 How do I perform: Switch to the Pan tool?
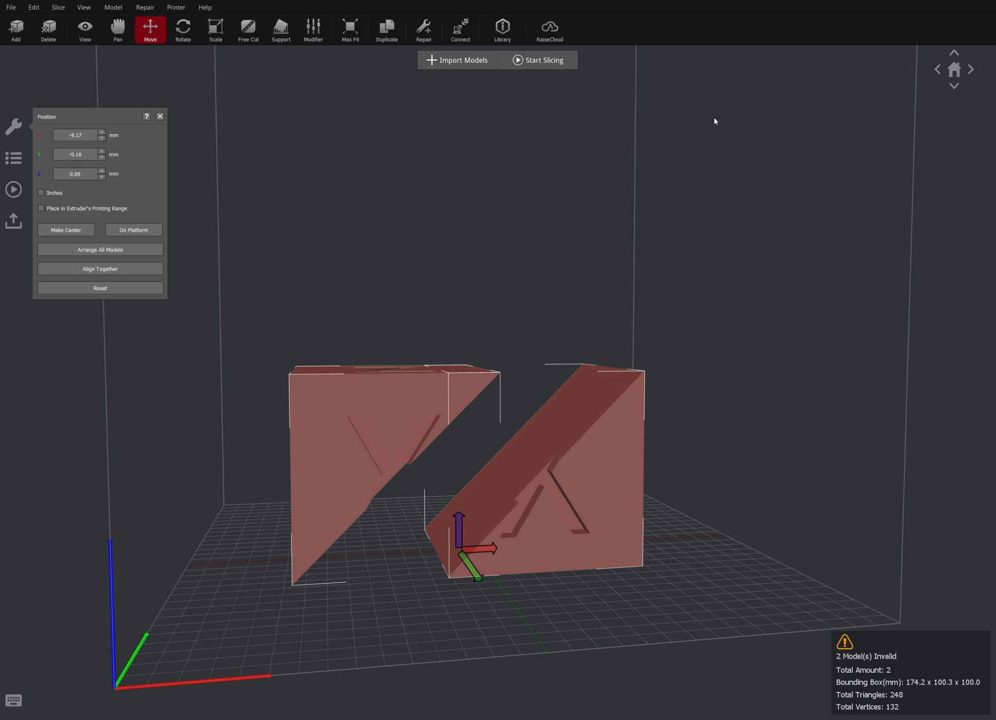click(x=118, y=29)
